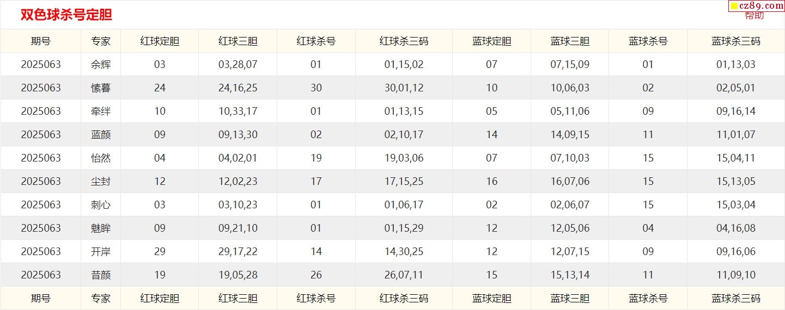Click blue kill codes 02,05,01

pos(736,88)
